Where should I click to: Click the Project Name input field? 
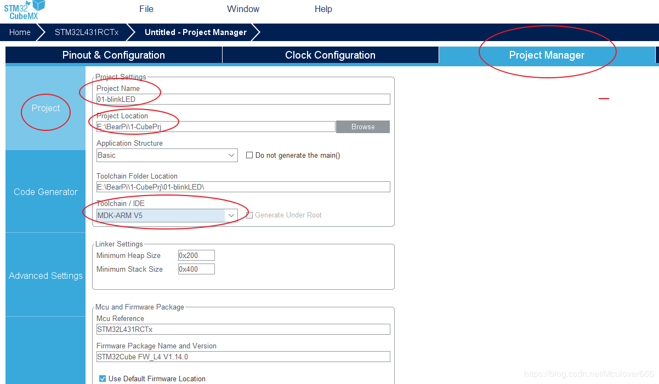click(x=243, y=99)
